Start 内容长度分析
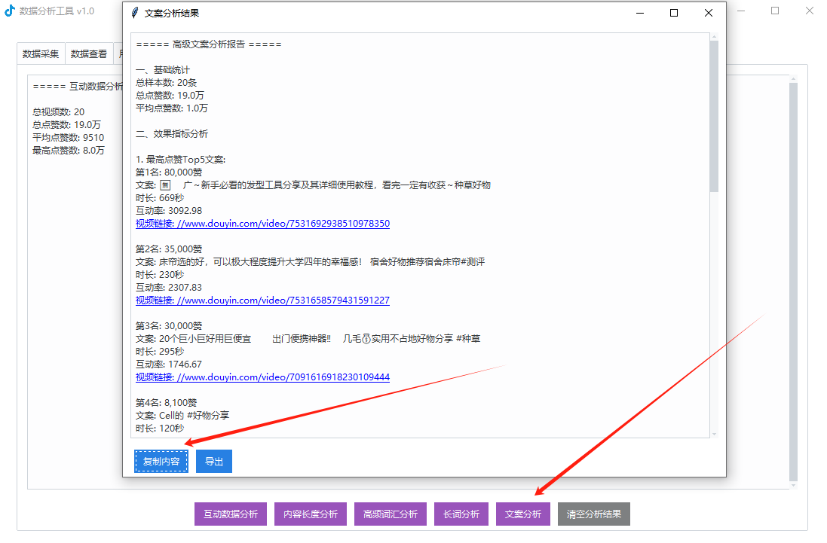The width and height of the screenshot is (827, 543). (311, 514)
